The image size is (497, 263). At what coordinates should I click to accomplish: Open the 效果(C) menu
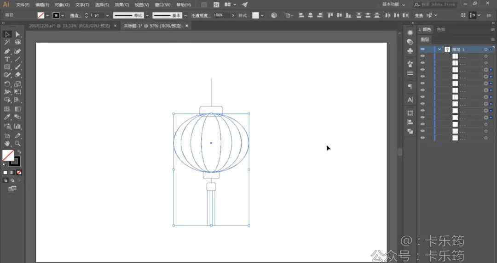(x=121, y=5)
